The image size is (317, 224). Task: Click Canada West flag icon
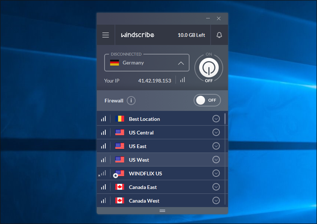coord(120,200)
